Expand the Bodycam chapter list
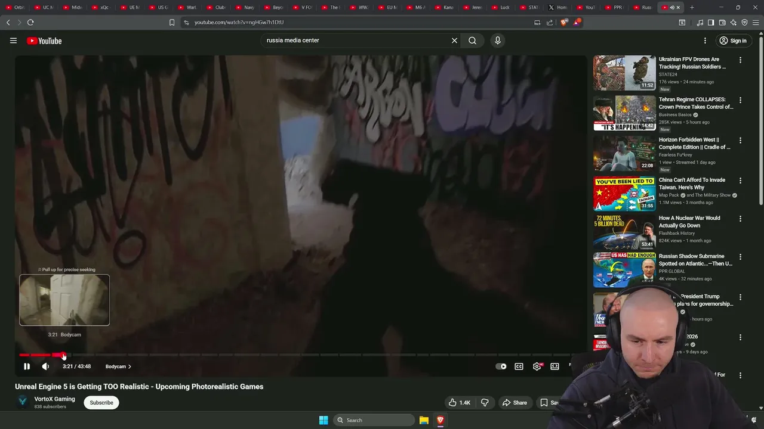The height and width of the screenshot is (429, 764). 118,366
